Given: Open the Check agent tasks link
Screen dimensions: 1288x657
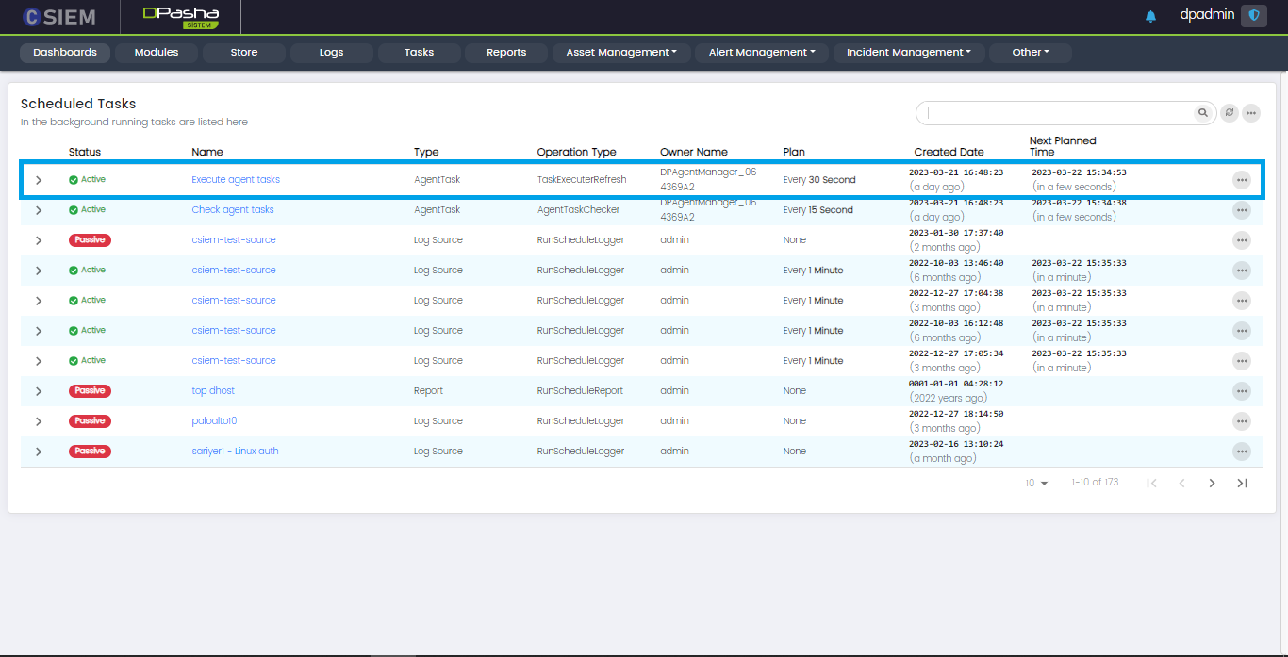Looking at the screenshot, I should tap(233, 210).
